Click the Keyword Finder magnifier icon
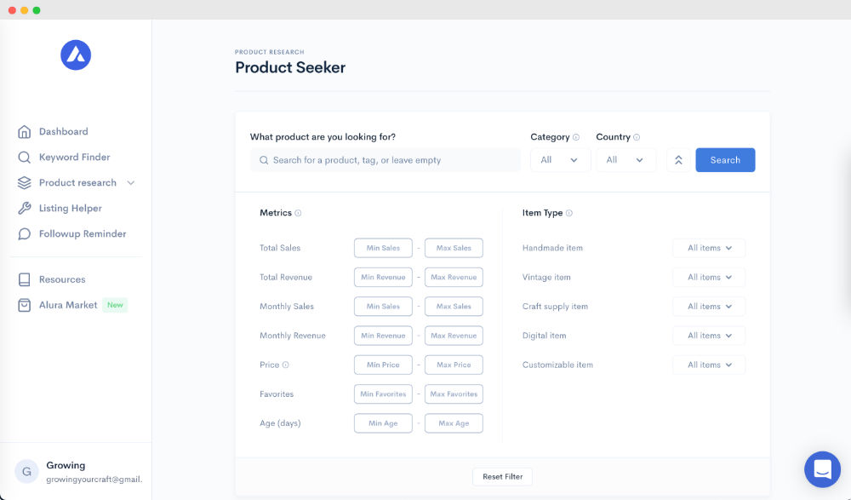851x500 pixels. [25, 157]
